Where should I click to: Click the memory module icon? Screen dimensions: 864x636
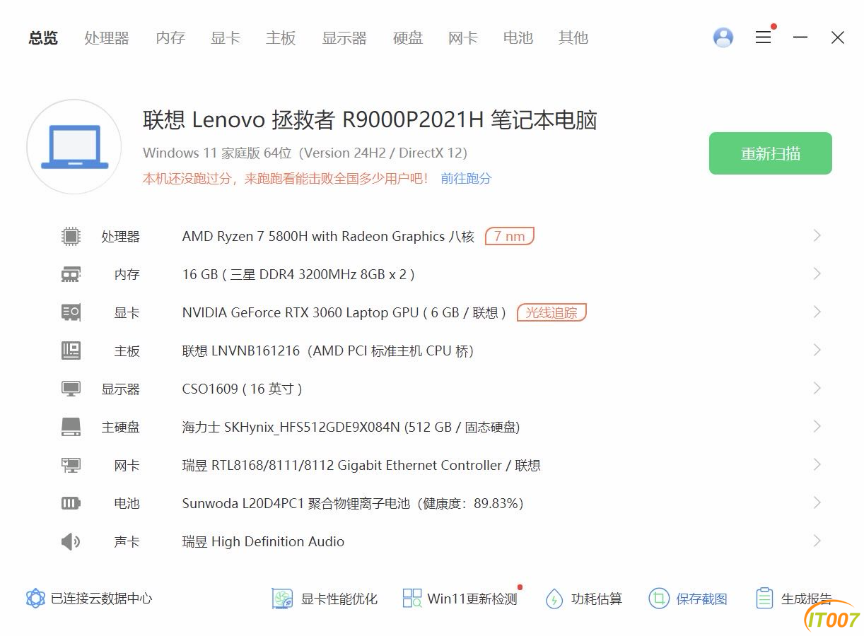71,274
